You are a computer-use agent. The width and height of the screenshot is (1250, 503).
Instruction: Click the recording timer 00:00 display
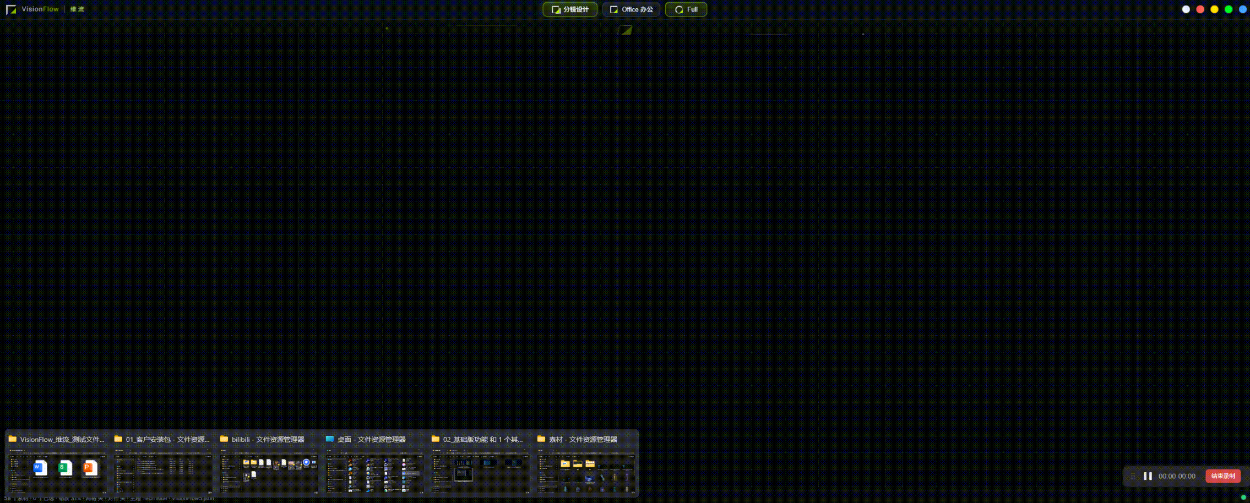tap(1177, 476)
